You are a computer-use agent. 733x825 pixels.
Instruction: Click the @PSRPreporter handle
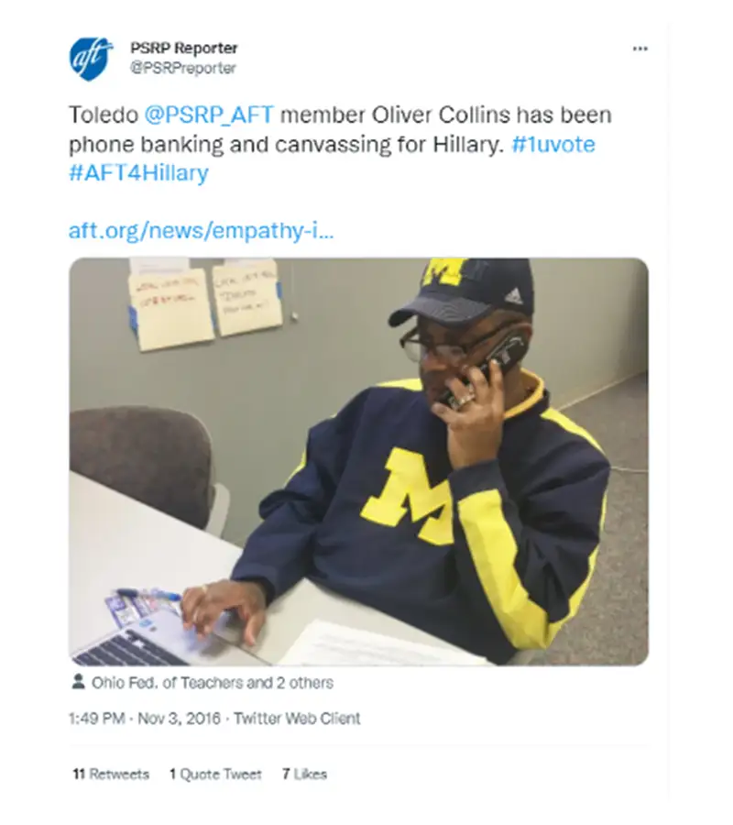tap(183, 68)
